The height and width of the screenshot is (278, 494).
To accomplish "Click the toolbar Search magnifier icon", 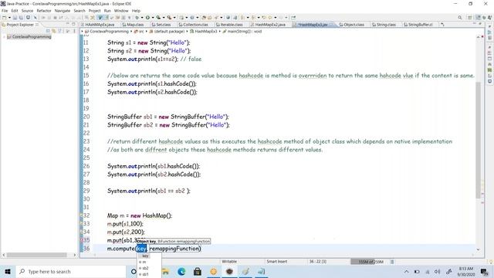I will (460, 18).
